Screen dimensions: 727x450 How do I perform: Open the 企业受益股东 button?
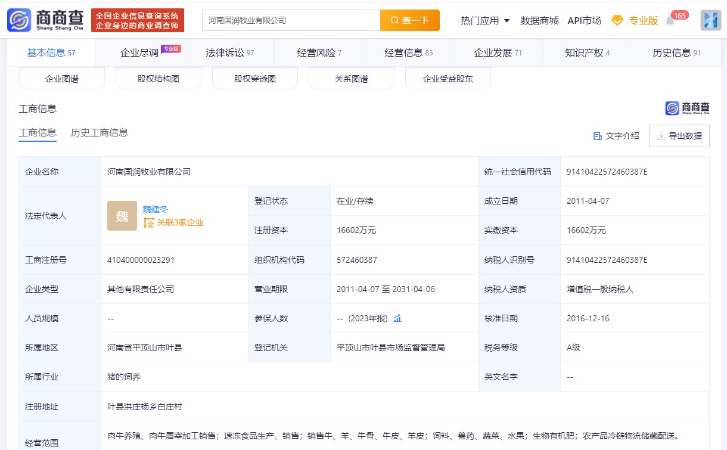tap(448, 79)
